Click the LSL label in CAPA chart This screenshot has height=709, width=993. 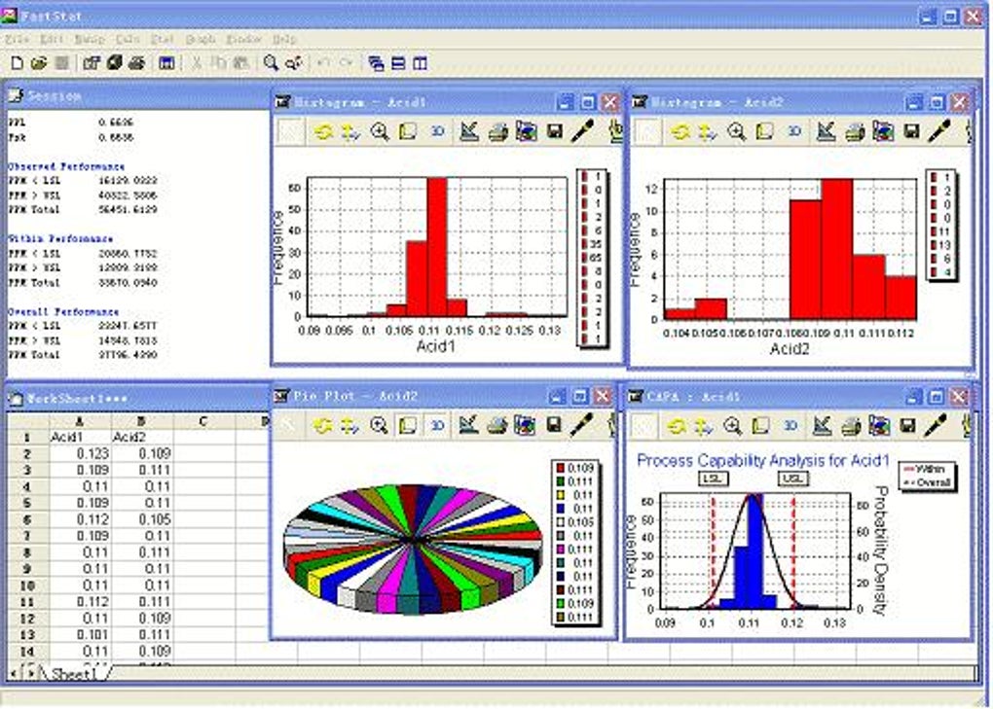point(713,479)
